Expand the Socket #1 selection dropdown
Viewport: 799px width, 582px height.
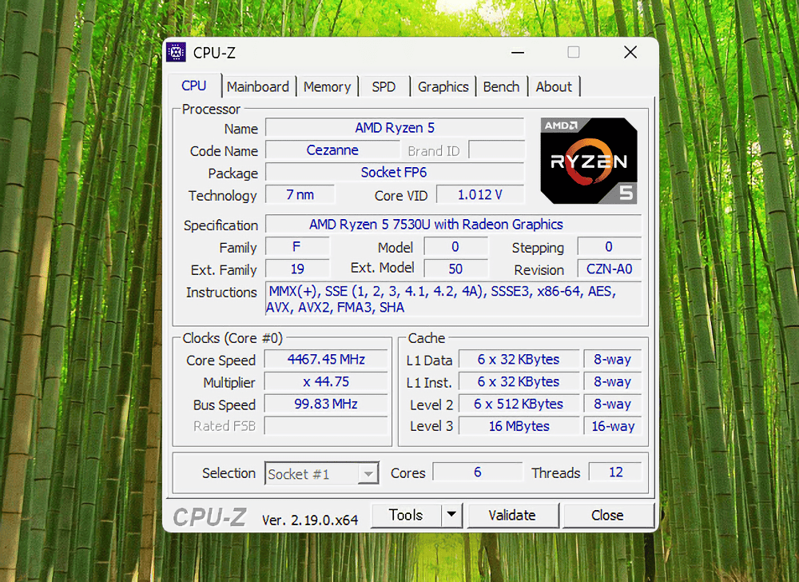(369, 472)
